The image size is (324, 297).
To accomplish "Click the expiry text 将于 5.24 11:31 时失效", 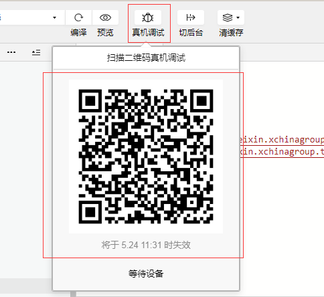I will (x=146, y=245).
